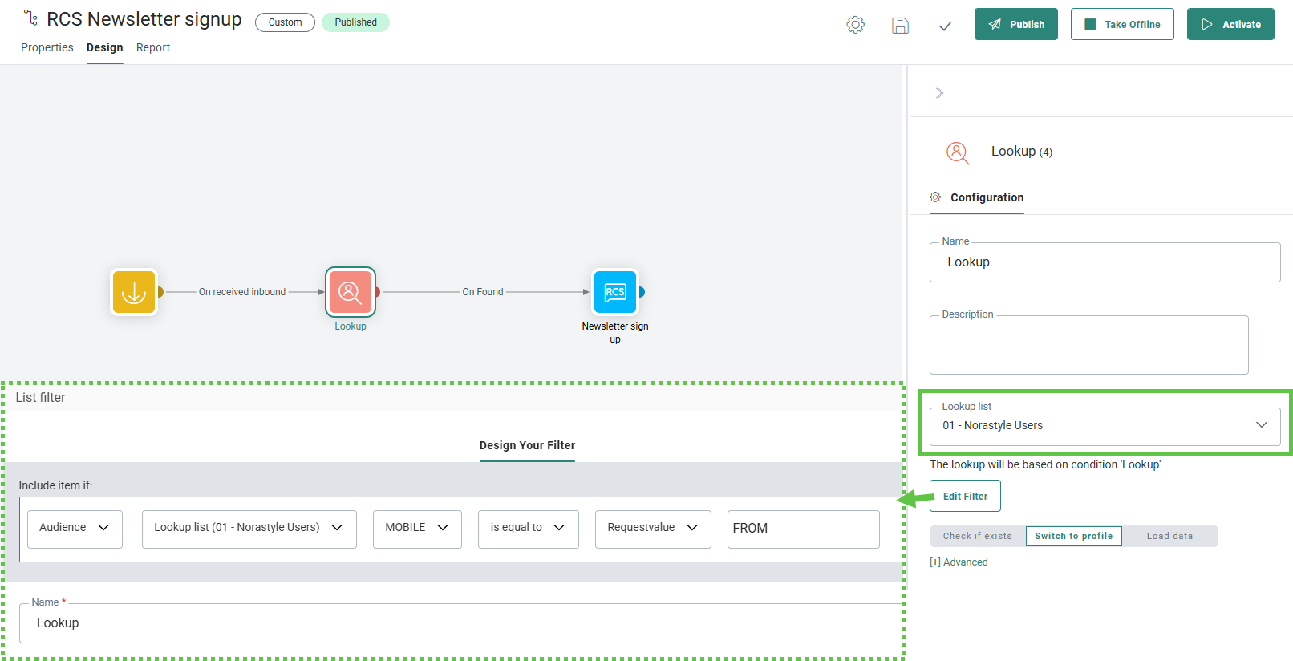Collapse the right panel chevron
The height and width of the screenshot is (661, 1293).
(939, 93)
